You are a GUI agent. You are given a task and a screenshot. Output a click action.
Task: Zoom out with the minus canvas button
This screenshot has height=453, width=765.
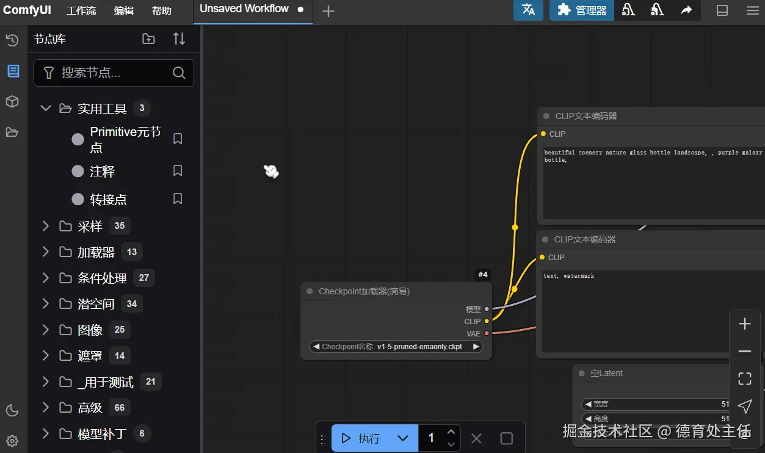tap(745, 352)
